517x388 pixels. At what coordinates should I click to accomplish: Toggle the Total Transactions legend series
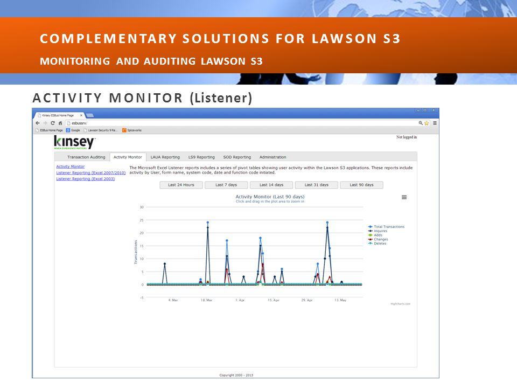[x=386, y=227]
